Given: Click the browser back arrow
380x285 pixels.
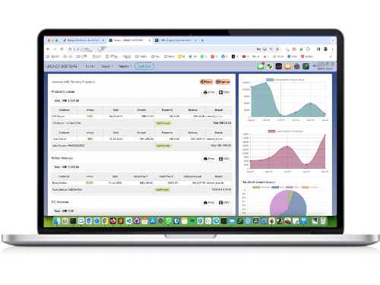Looking at the screenshot, I should pos(48,49).
